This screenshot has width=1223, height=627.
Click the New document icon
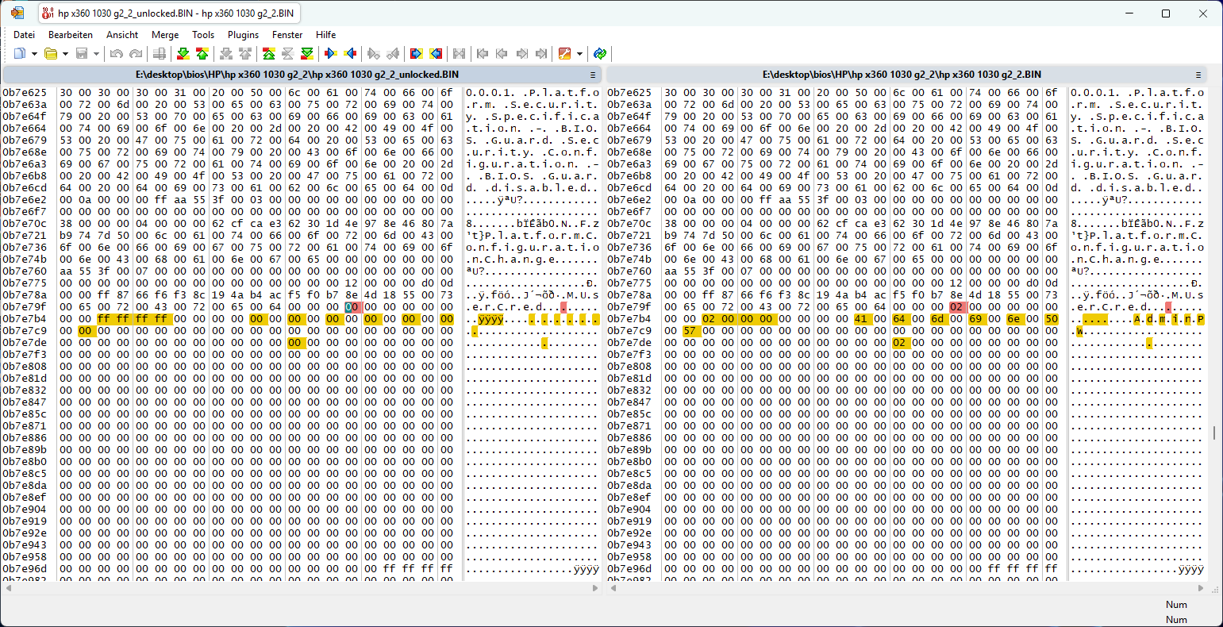pos(20,54)
